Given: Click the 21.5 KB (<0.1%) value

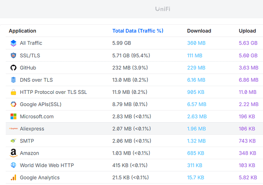Looking at the screenshot, I should 130,177.
